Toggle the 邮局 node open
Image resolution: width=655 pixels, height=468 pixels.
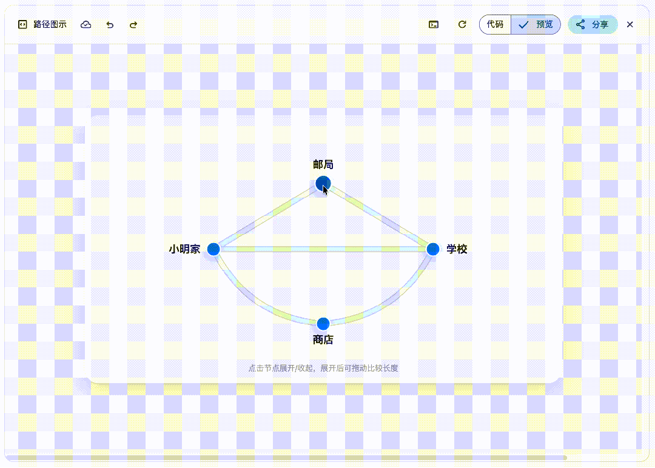323,183
